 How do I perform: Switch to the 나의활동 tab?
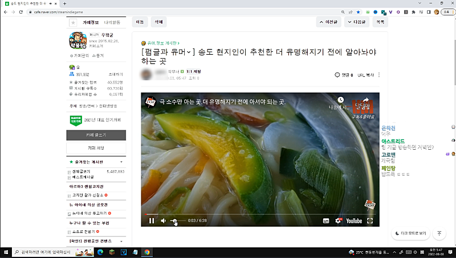click(112, 22)
